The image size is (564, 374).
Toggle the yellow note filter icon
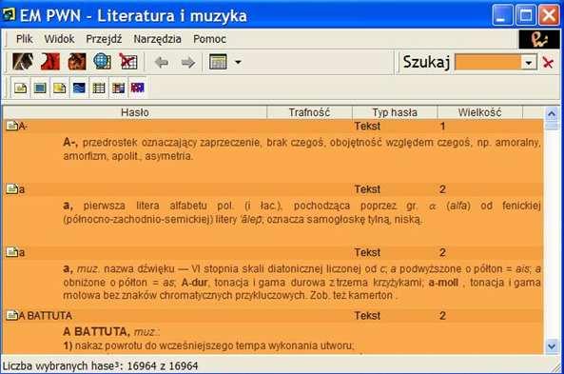[59, 88]
